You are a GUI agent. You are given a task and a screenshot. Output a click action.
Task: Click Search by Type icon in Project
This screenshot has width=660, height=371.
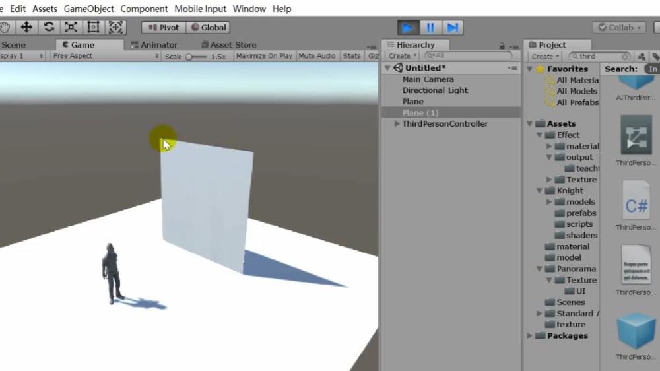point(642,56)
